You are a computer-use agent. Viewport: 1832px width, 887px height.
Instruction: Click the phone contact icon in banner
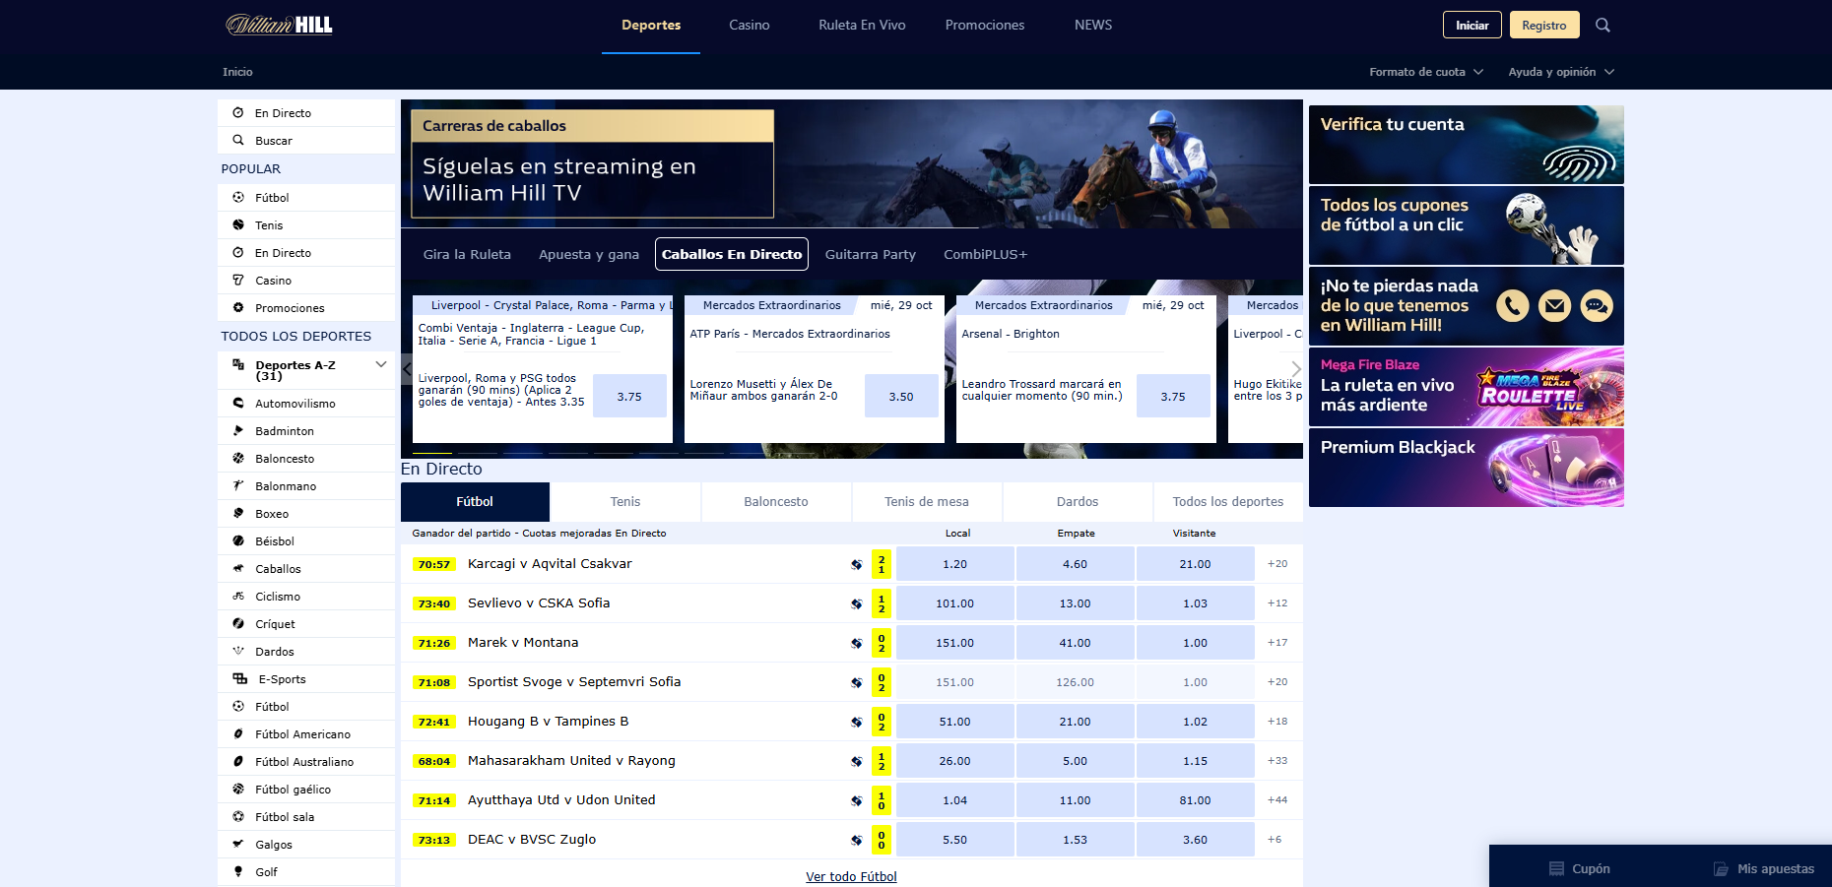(x=1513, y=306)
